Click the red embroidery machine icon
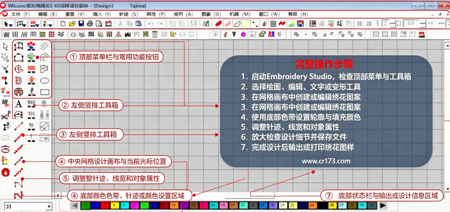Screen dimensions: 450x212 [108, 24]
